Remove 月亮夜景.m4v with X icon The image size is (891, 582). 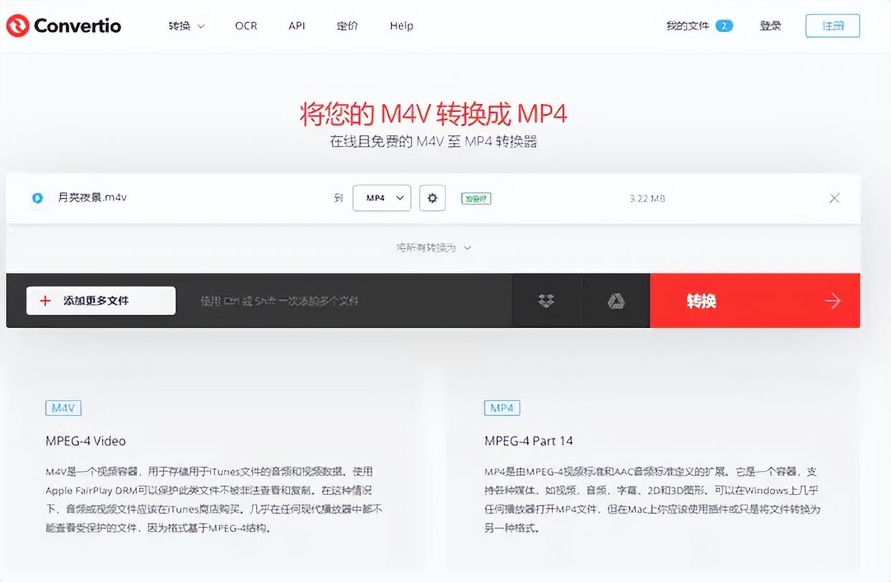[834, 198]
